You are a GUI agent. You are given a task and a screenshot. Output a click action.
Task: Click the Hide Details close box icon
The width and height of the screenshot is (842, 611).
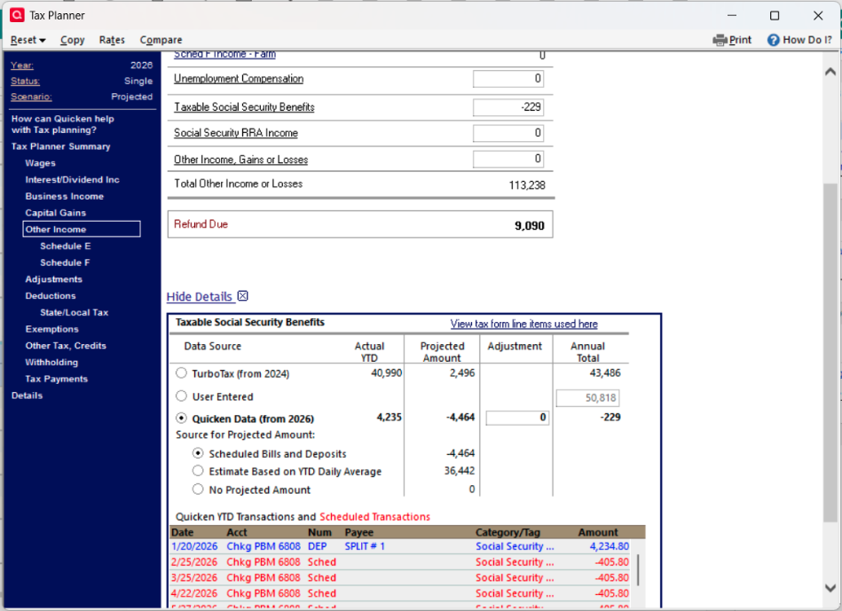[x=243, y=296]
